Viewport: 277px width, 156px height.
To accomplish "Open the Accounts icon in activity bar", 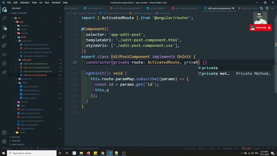I will point(4,133).
